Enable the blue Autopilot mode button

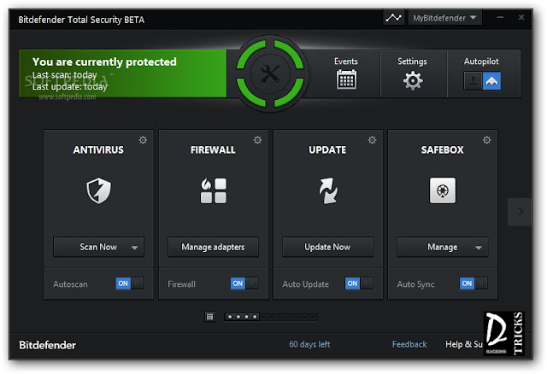pos(491,81)
